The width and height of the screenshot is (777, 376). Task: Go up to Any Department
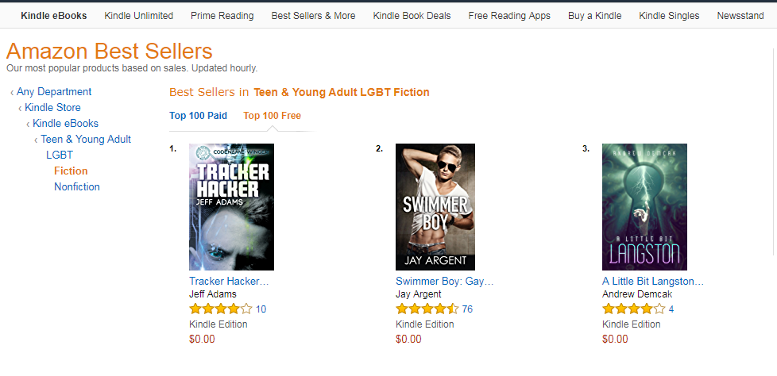coord(54,92)
